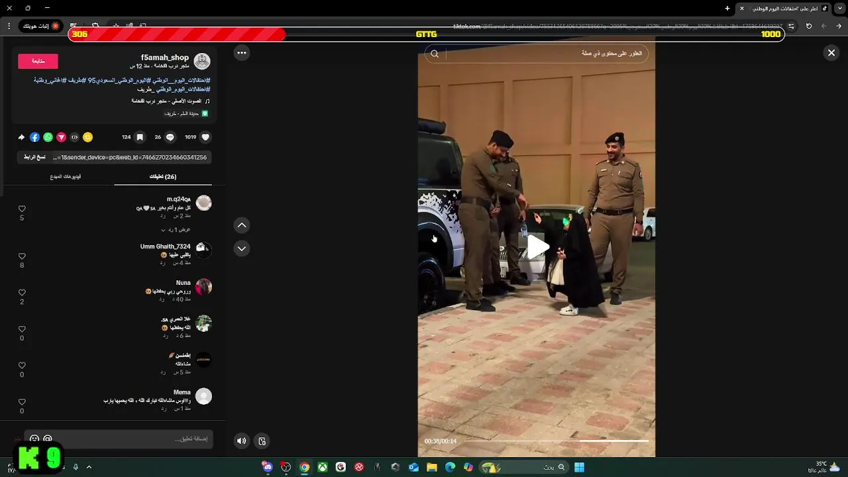This screenshot has width=848, height=477.
Task: Expand the 1 reply under m.q24qa's comment
Action: coord(176,230)
